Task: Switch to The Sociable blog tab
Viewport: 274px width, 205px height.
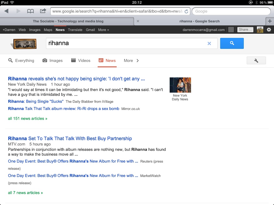Action: 68,21
